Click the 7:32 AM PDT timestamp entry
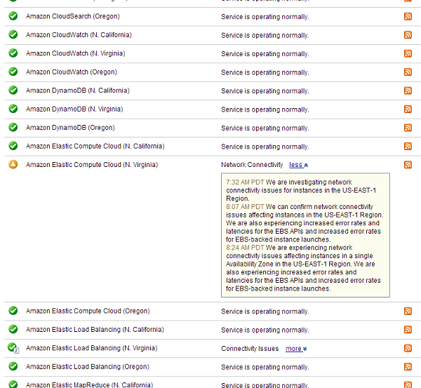This screenshot has height=388, width=421. (245, 182)
